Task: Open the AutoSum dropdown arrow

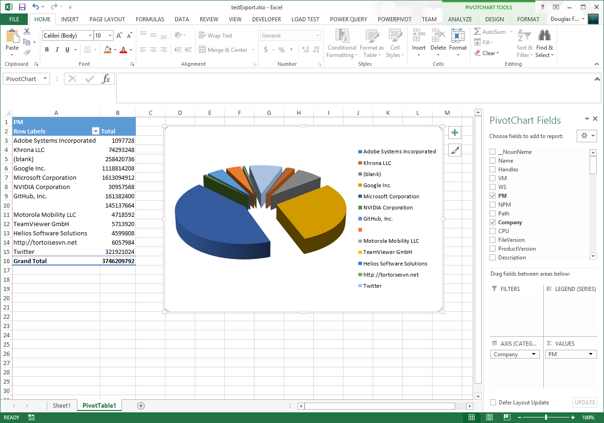Action: [x=511, y=32]
